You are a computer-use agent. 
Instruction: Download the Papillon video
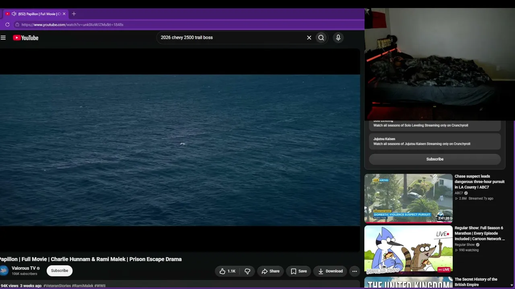(330, 271)
